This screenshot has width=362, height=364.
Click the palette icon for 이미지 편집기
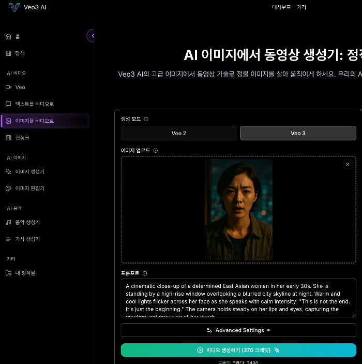coord(8,188)
